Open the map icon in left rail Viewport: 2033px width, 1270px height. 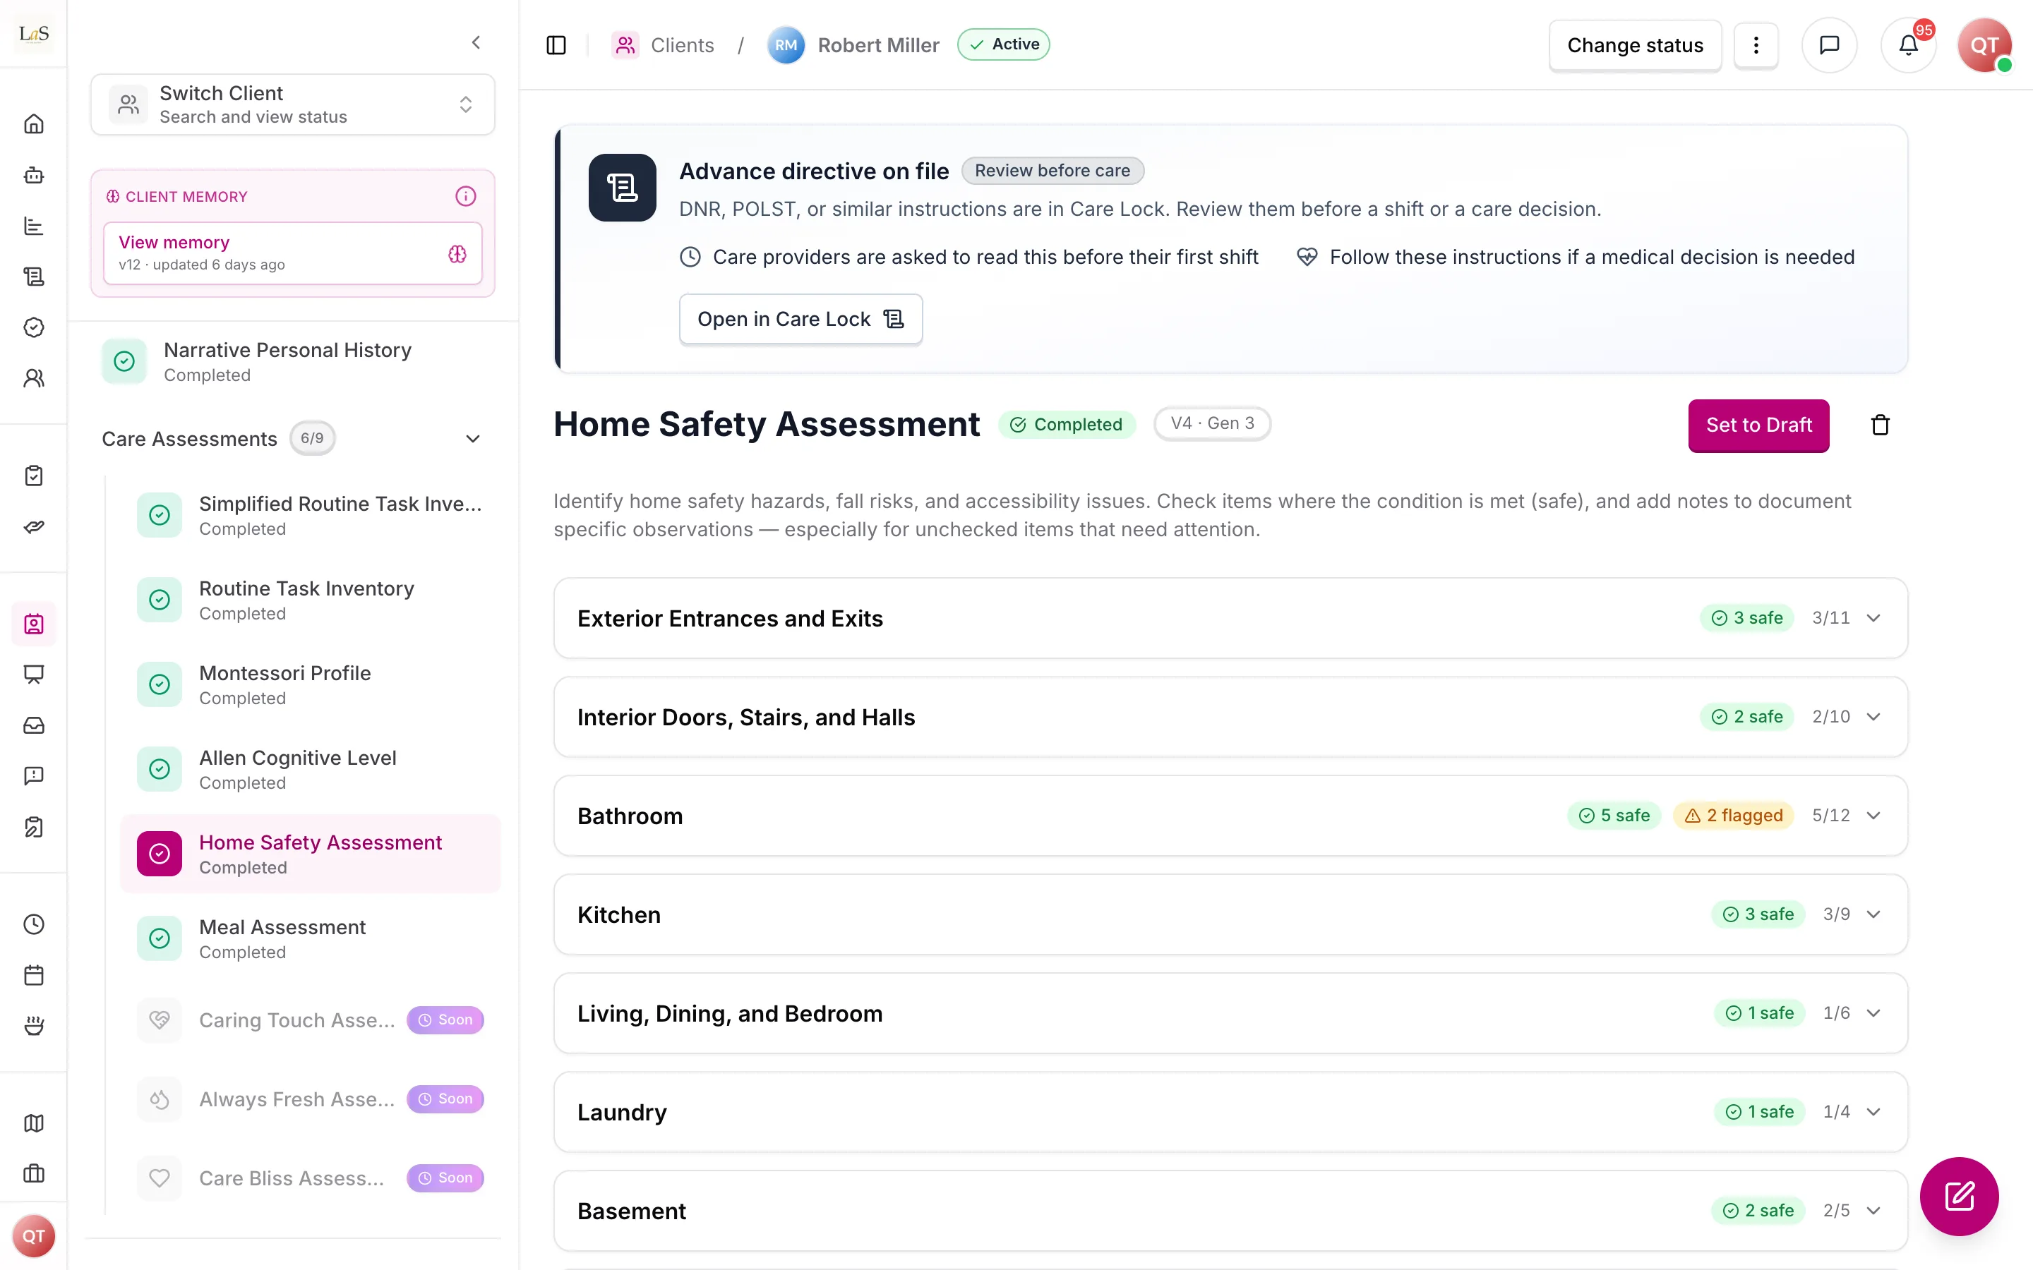34,1123
